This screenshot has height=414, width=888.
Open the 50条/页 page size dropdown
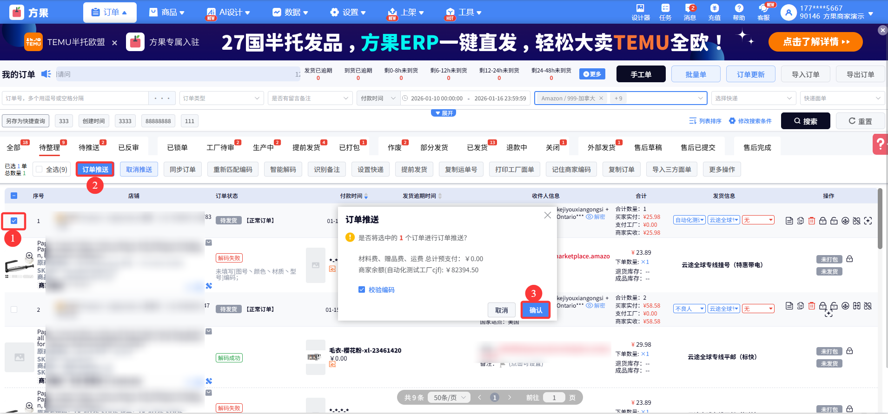[x=449, y=398]
